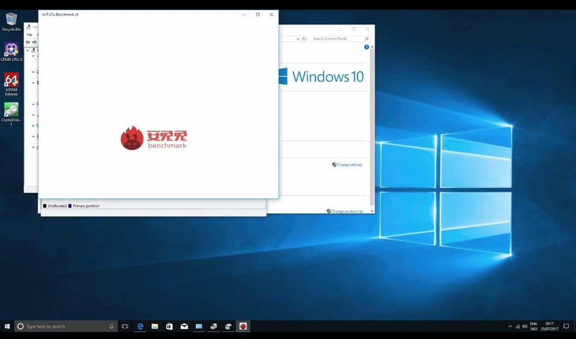This screenshot has width=576, height=339.
Task: Open the File menu in Device Manager
Action: coord(29,35)
